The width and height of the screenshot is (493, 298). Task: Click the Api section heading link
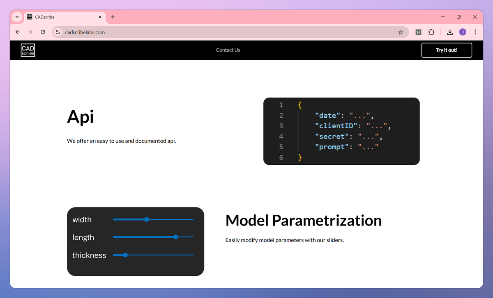pyautogui.click(x=80, y=118)
